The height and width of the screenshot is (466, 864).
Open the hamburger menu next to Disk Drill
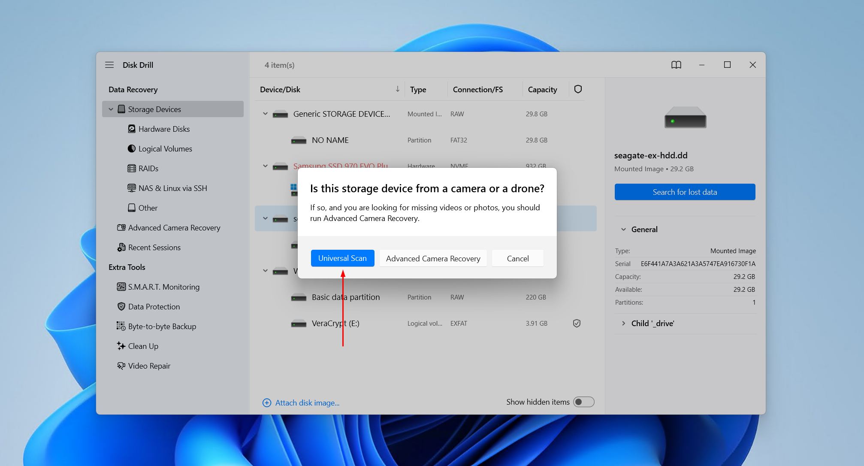pyautogui.click(x=109, y=65)
